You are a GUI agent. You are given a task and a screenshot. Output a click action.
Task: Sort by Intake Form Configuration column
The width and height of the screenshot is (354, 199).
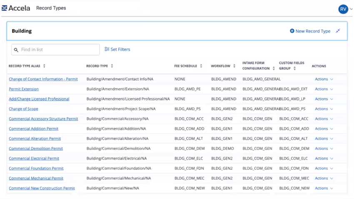pos(274,68)
